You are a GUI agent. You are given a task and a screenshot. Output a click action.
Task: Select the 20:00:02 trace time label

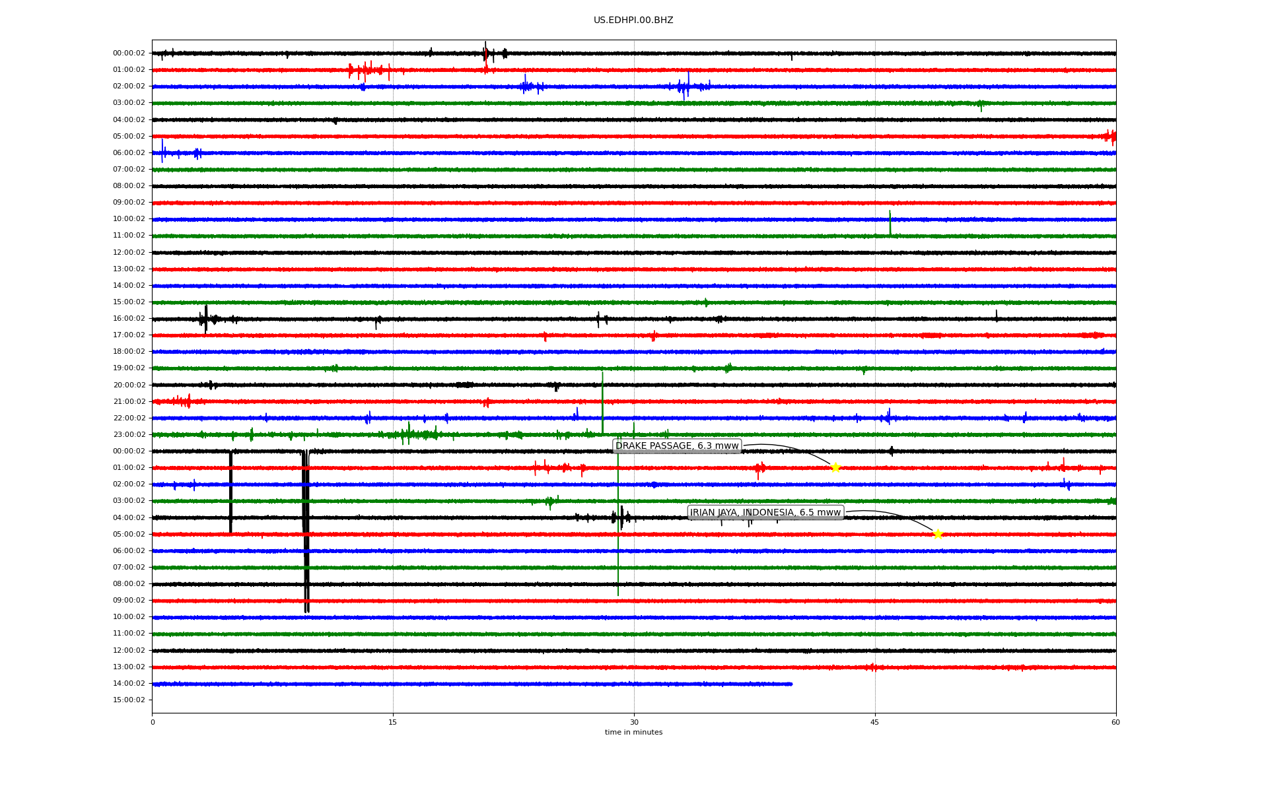pyautogui.click(x=129, y=385)
